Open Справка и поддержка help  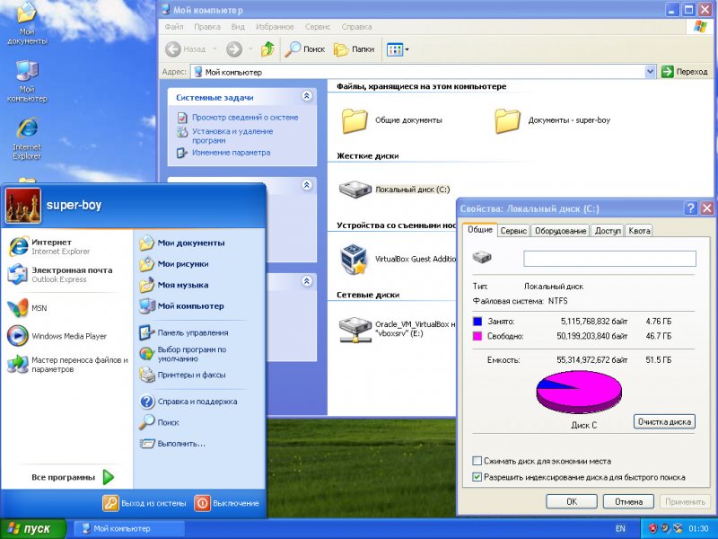click(x=188, y=402)
